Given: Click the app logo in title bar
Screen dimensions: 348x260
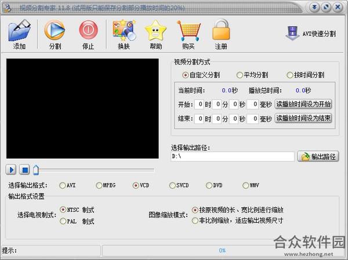Looking at the screenshot, I should point(8,8).
